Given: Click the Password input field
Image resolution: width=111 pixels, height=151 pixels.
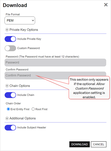Looking at the screenshot, I should click(x=55, y=62).
